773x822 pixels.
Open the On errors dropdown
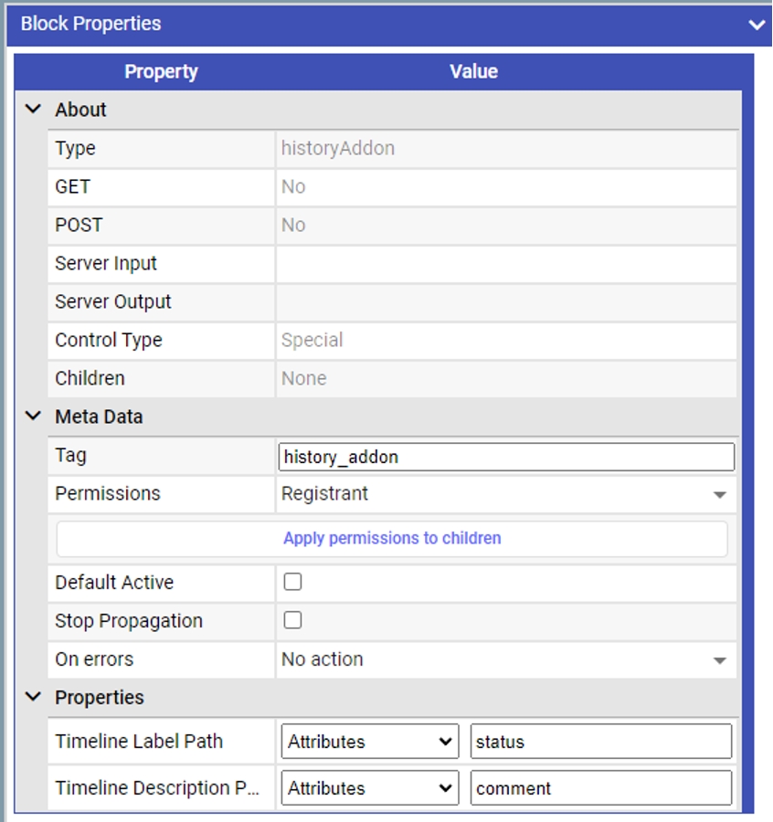tap(506, 659)
